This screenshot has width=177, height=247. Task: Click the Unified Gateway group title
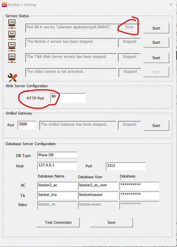click(19, 113)
